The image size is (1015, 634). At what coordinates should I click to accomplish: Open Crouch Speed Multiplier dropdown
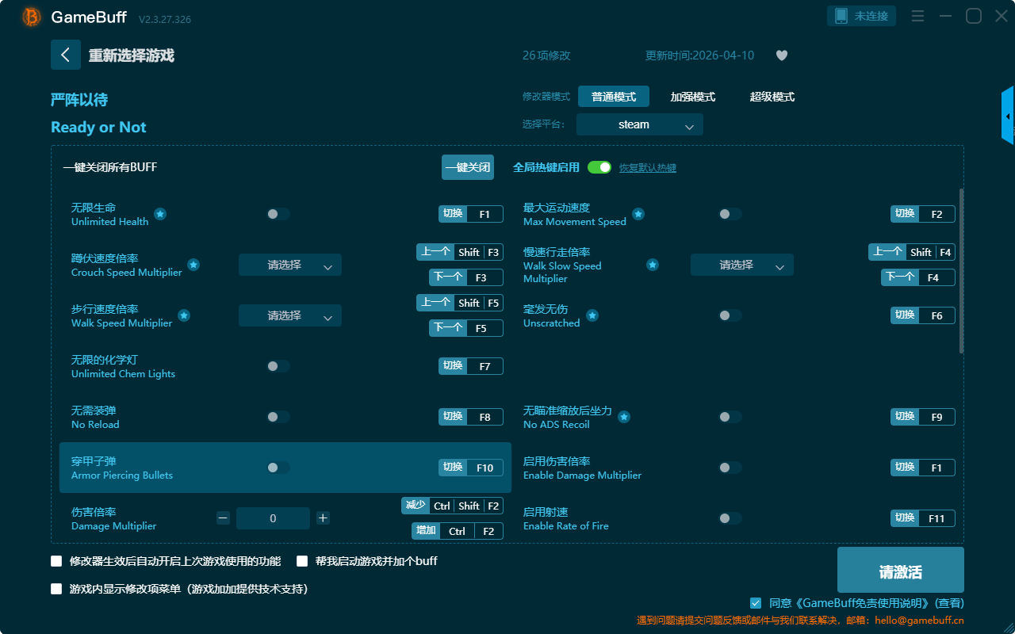(289, 265)
